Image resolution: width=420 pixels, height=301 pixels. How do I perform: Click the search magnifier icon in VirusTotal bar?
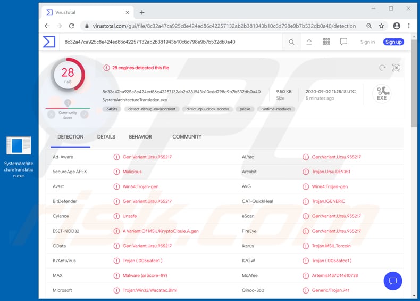(x=291, y=42)
